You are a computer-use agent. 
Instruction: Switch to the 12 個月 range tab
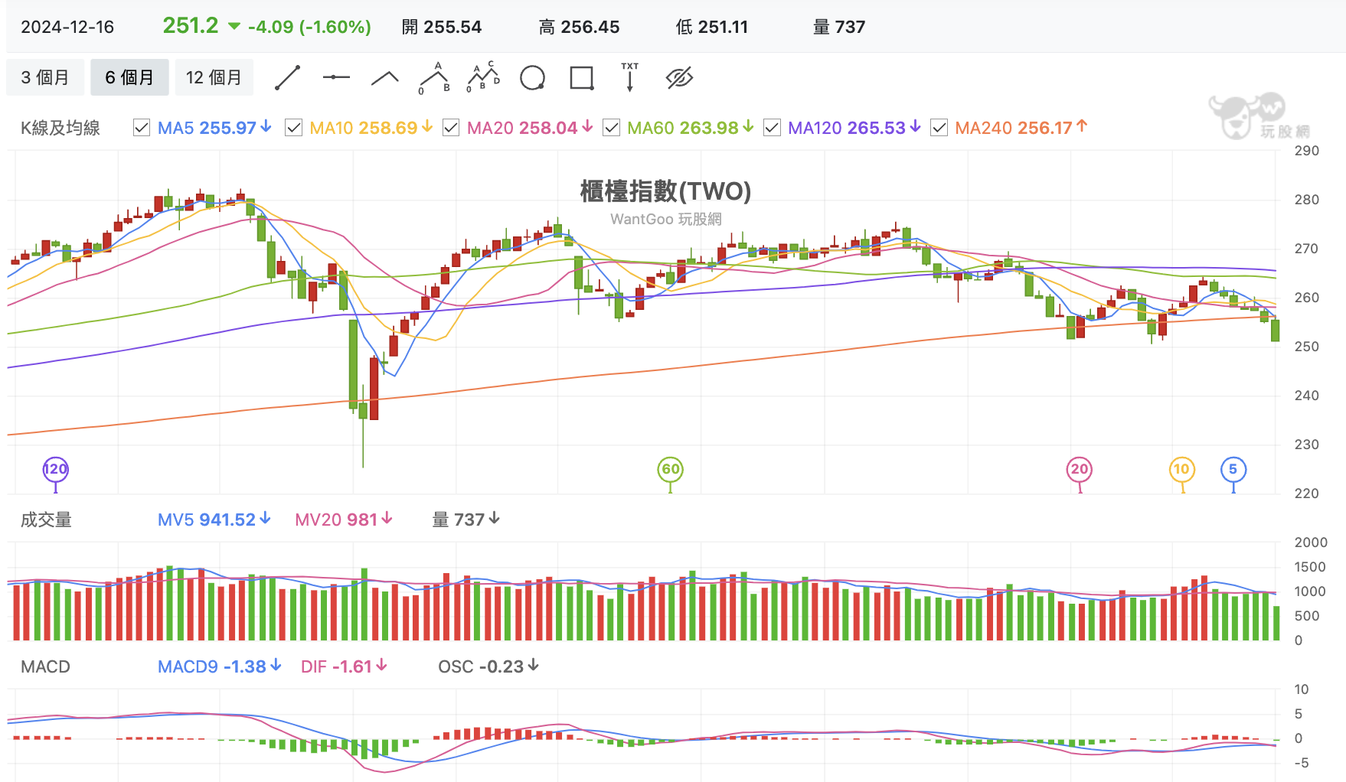[214, 77]
